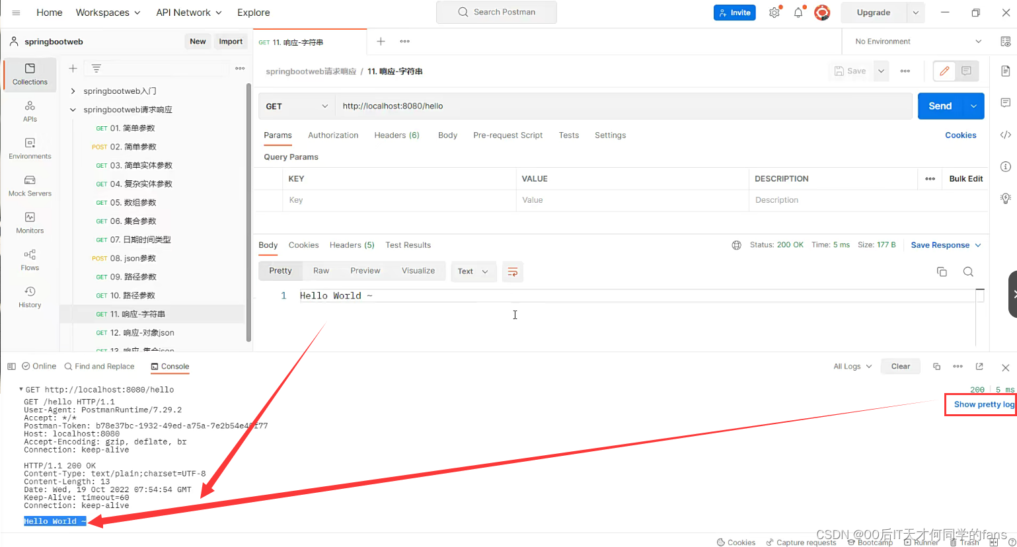
Task: Open the code snippet panel
Action: coord(1005,135)
